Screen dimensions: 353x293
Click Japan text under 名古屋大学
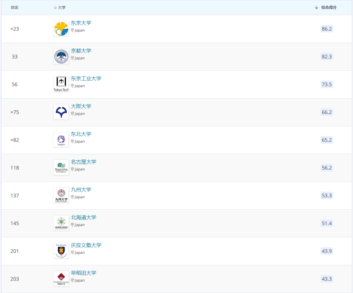(80, 169)
